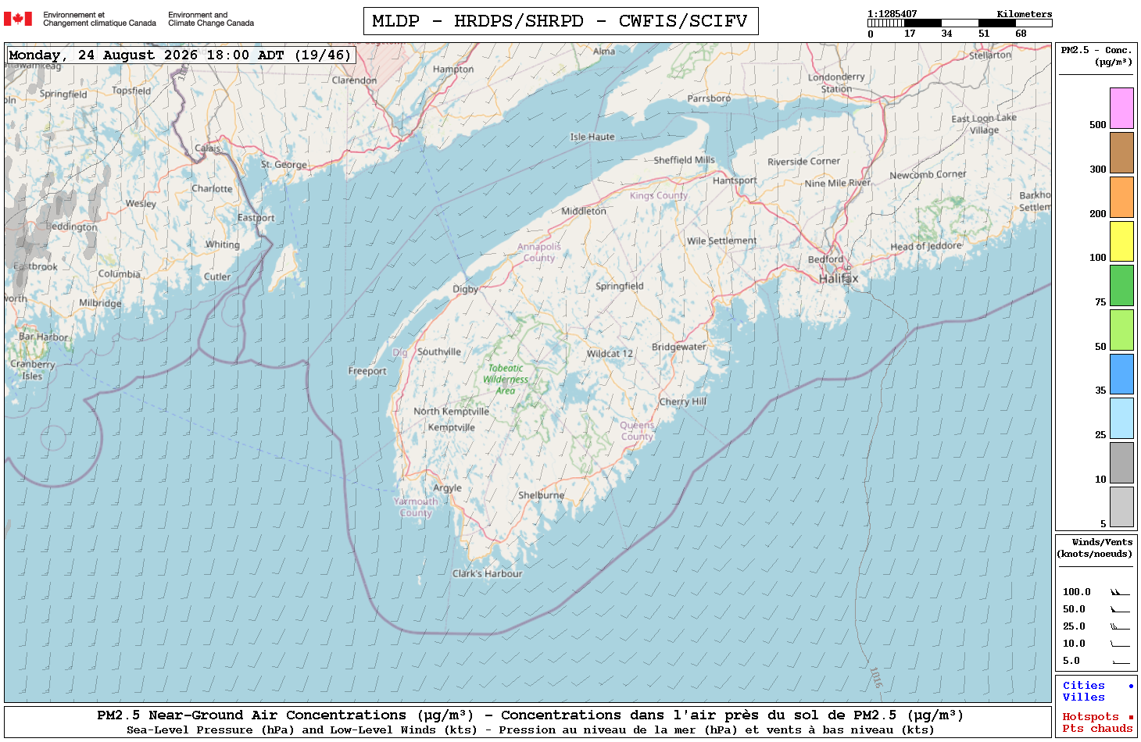Image resolution: width=1141 pixels, height=742 pixels.
Task: Click the Tobeatic Wilderness Area label
Action: [506, 380]
